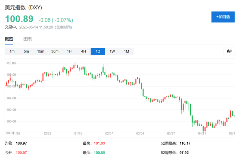This screenshot has height=157, width=239.
Task: Select the 1H timeframe
Action: tap(69, 52)
